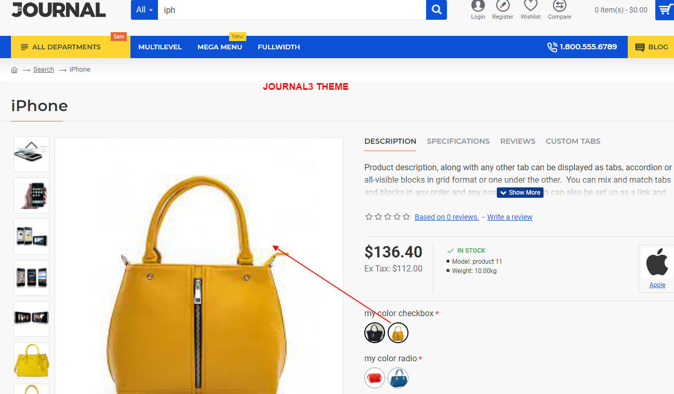This screenshot has width=674, height=394.
Task: Open the All category search dropdown
Action: [x=144, y=10]
